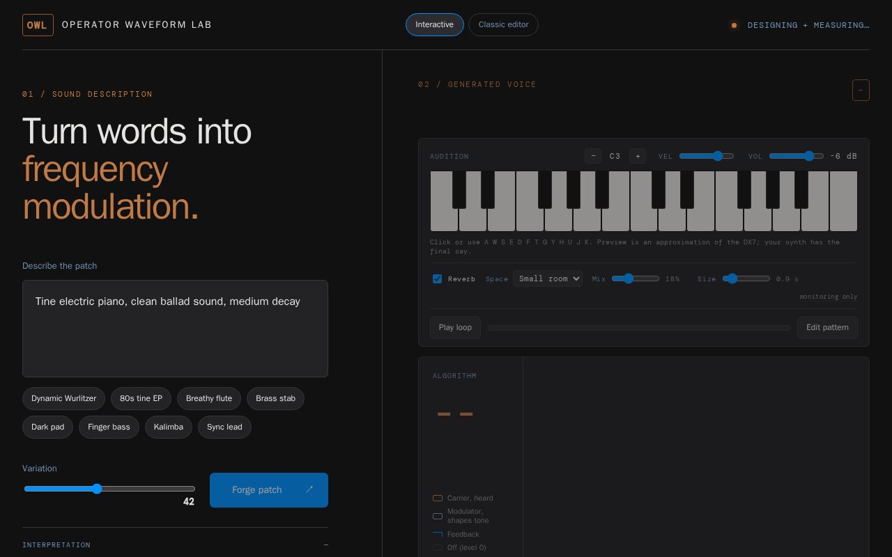Adjust the VOL volume slider
This screenshot has width=892, height=557.
tap(797, 156)
